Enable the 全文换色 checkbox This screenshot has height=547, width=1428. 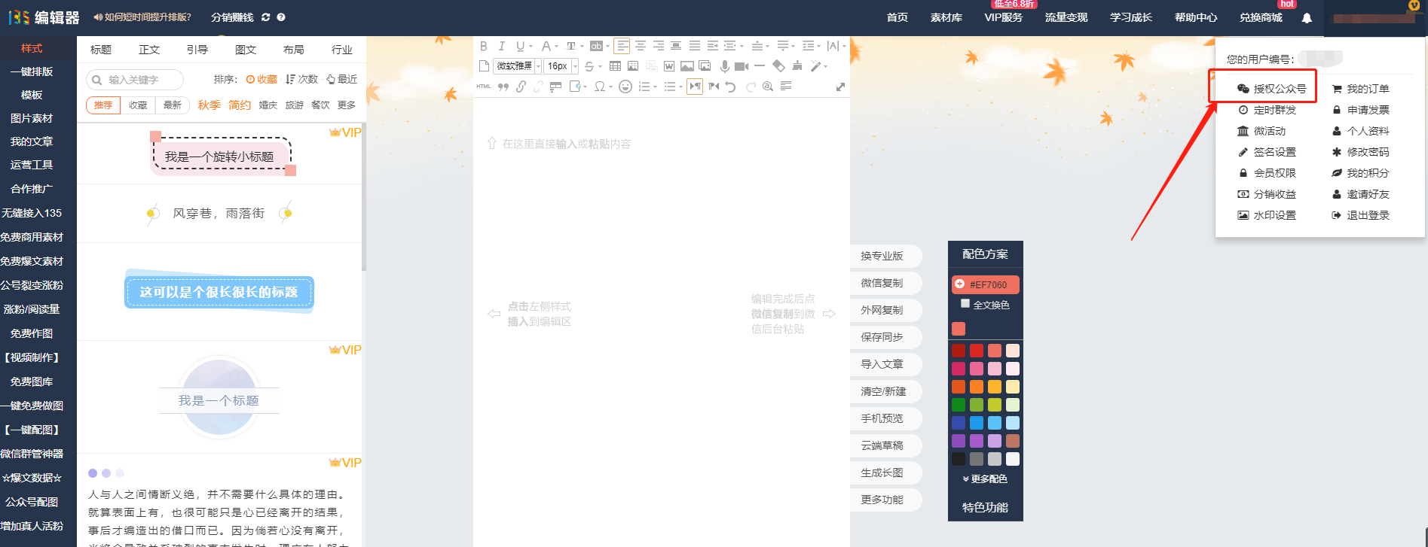(965, 304)
